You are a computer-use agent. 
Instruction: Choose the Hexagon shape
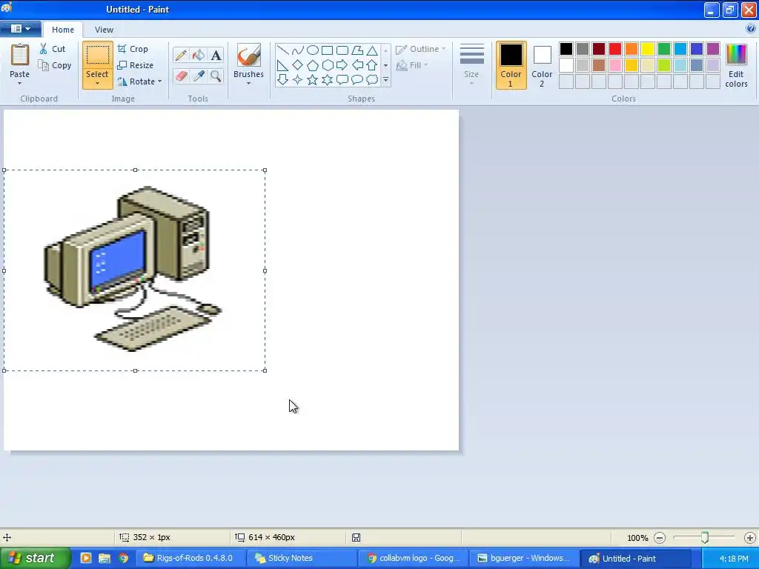click(327, 65)
